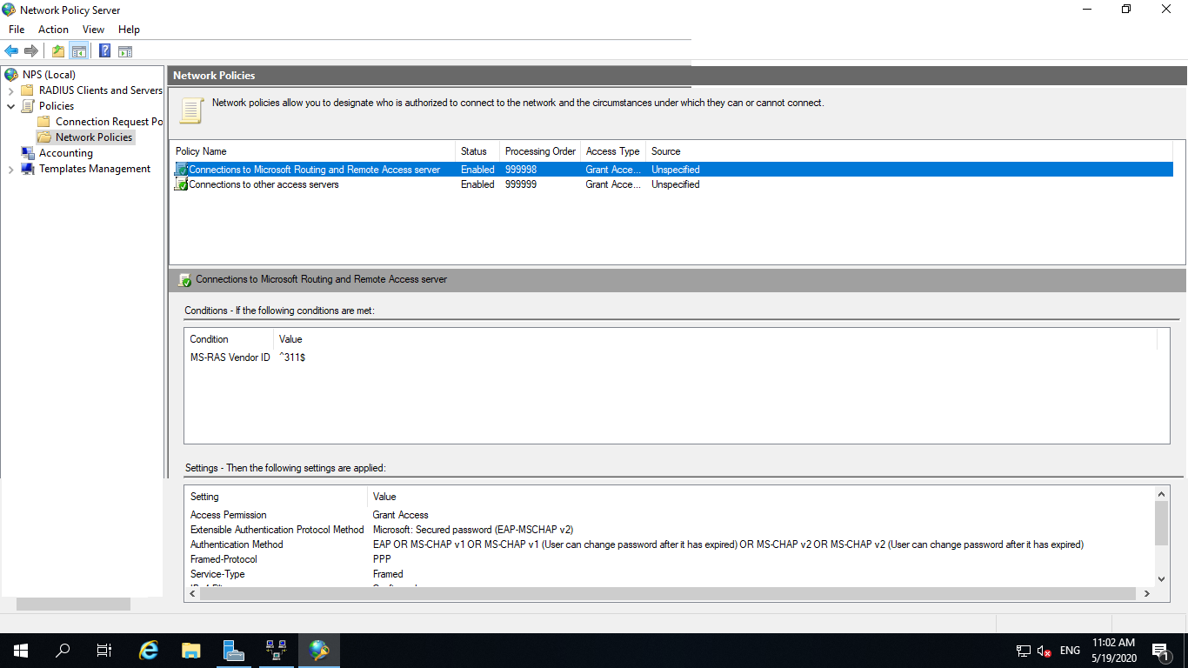Image resolution: width=1188 pixels, height=668 pixels.
Task: Select Accounting in the tree
Action: click(66, 153)
